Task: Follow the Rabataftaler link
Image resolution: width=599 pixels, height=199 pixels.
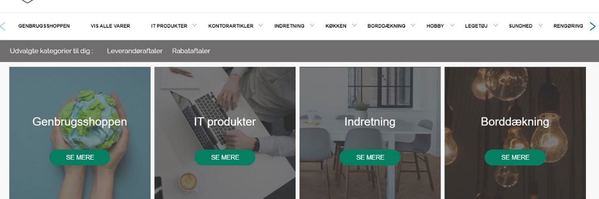Action: (191, 51)
